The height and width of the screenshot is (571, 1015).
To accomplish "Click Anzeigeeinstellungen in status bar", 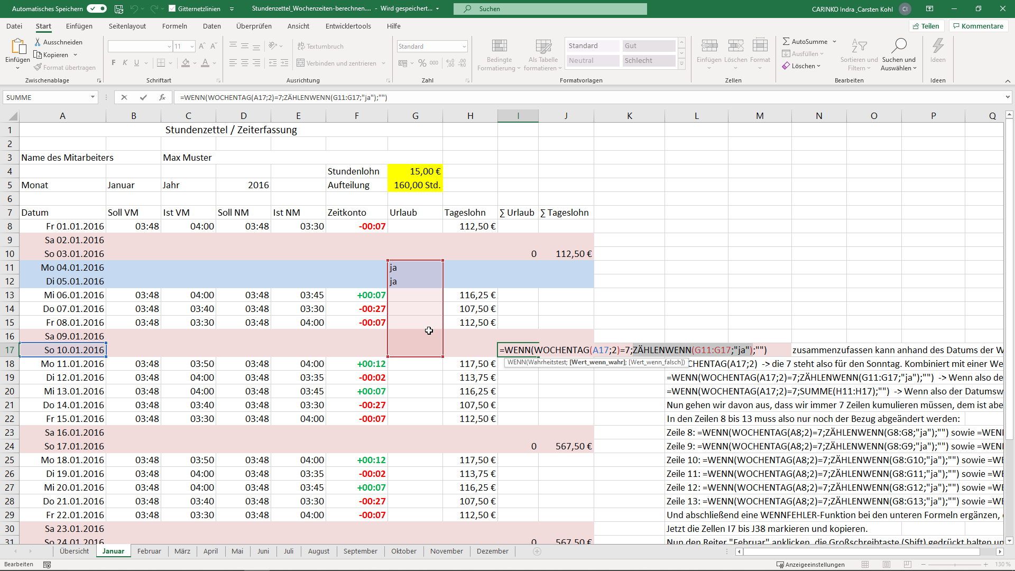I will (810, 565).
